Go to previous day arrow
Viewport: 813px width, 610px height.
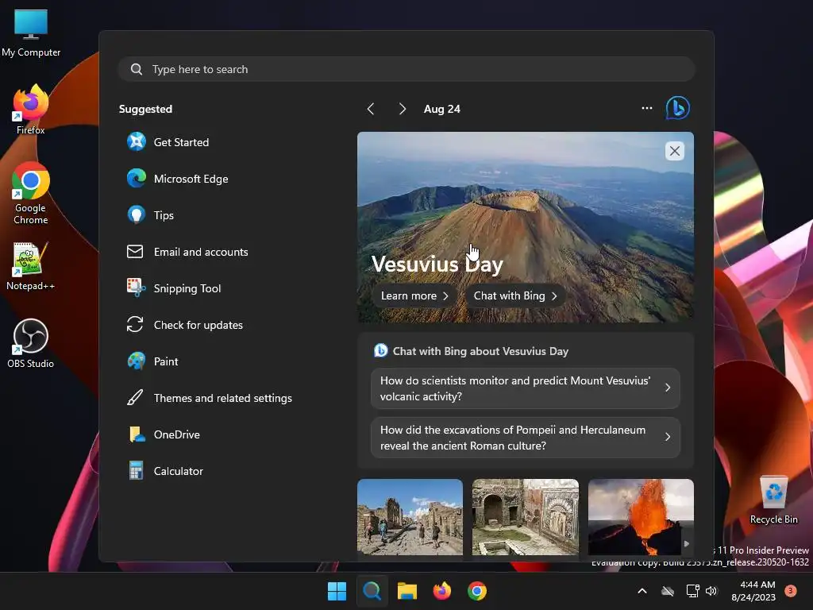tap(371, 109)
